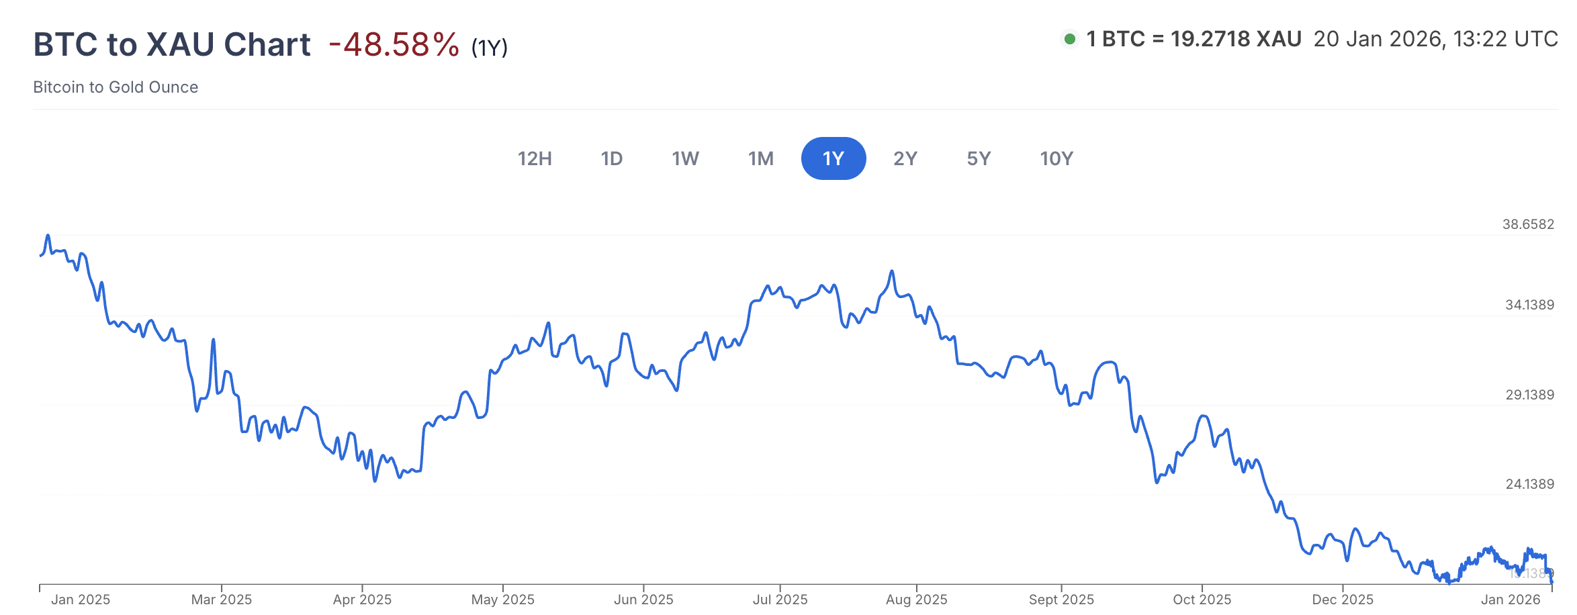The height and width of the screenshot is (615, 1577).
Task: Switch to the 1W view
Action: click(x=685, y=158)
